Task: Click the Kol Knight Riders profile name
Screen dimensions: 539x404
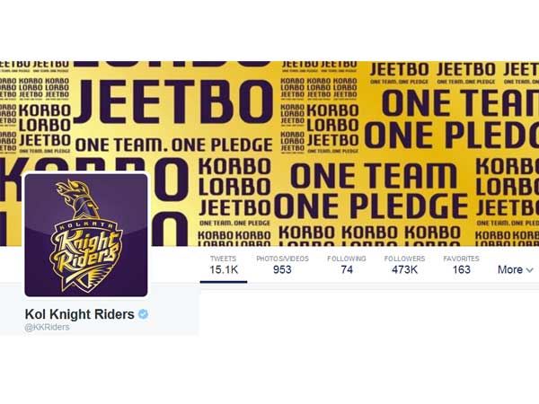Action: [x=79, y=314]
